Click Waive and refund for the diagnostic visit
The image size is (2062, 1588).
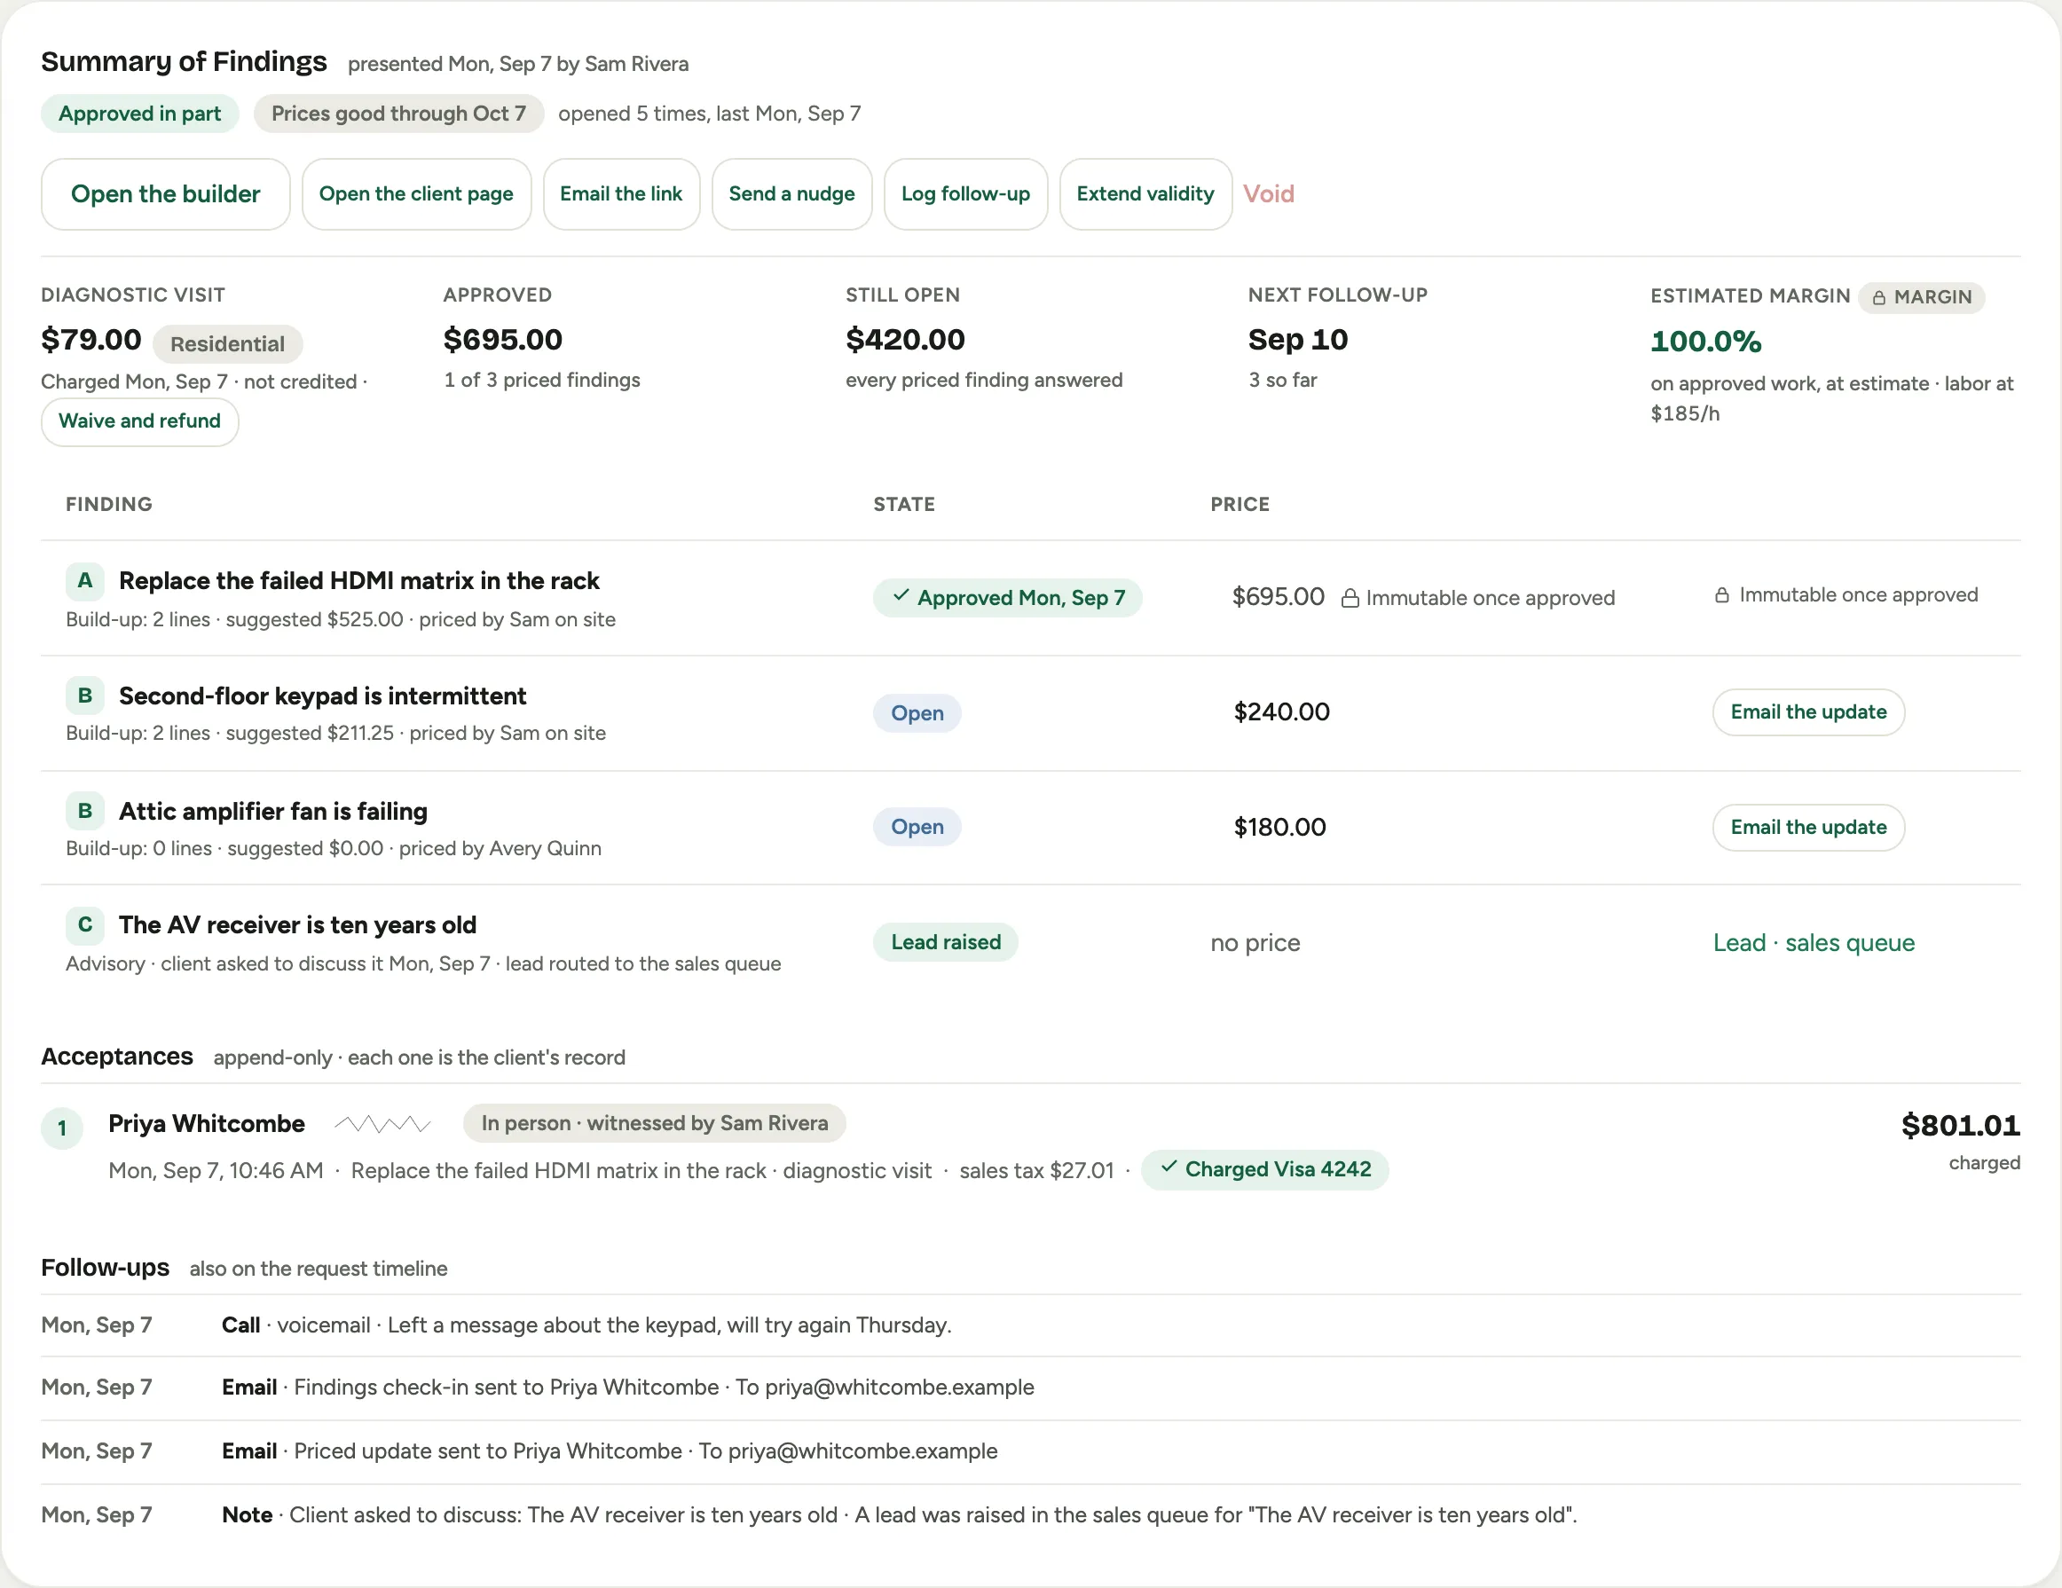[x=139, y=421]
